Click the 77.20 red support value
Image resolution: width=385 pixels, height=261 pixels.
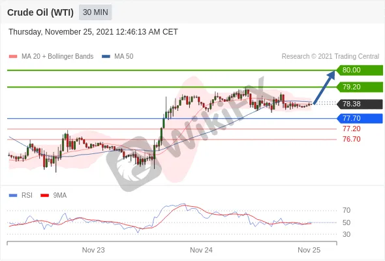tap(351, 129)
